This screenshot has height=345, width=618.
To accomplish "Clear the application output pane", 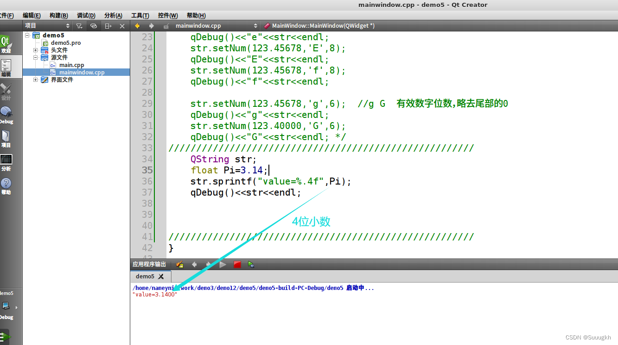I will 180,265.
